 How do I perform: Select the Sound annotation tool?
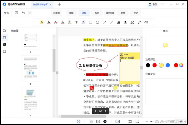[x=146, y=22]
